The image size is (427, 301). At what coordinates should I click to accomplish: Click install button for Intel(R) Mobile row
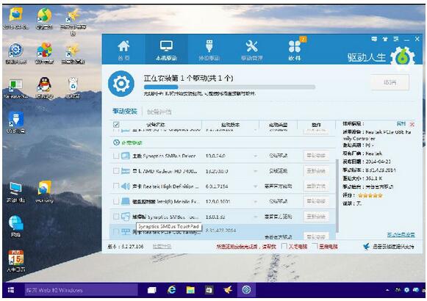coord(316,201)
